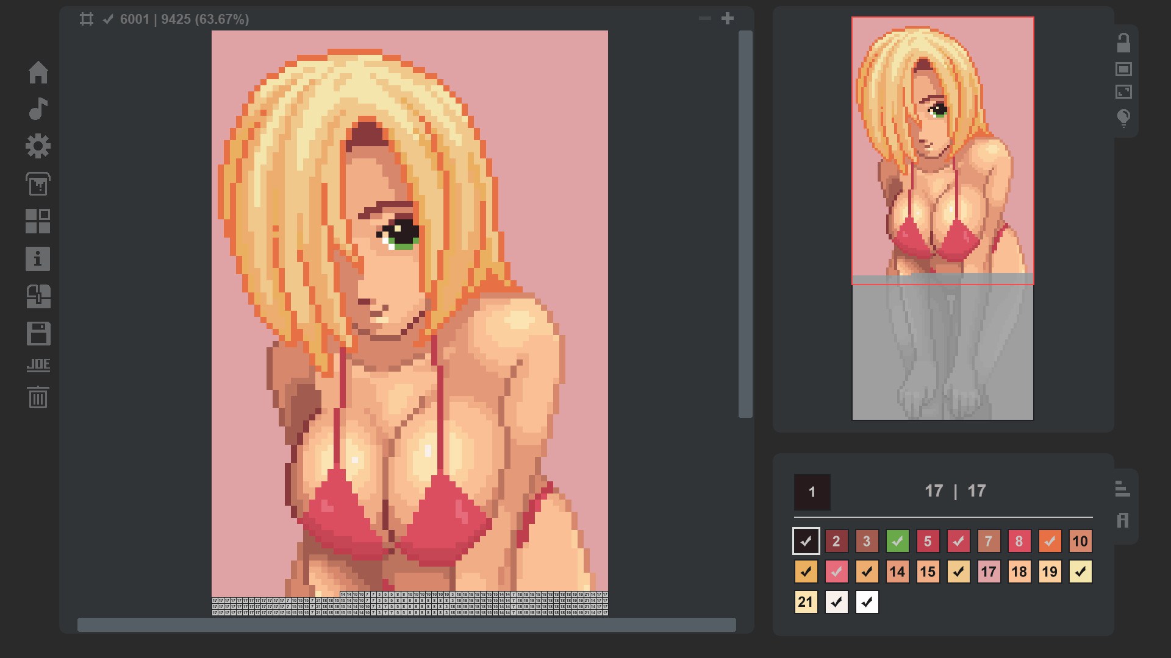Click the trash bin delete icon
This screenshot has width=1171, height=658.
[38, 397]
